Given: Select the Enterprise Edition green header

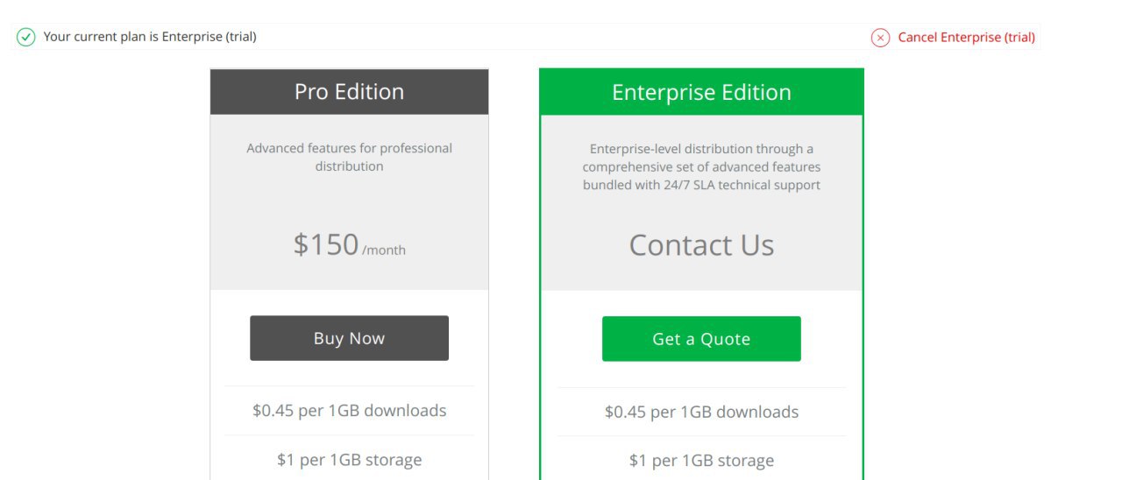Looking at the screenshot, I should (x=701, y=92).
